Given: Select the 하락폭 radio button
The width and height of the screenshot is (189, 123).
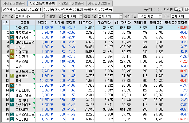Looking at the screenshot, I should coord(100,9).
